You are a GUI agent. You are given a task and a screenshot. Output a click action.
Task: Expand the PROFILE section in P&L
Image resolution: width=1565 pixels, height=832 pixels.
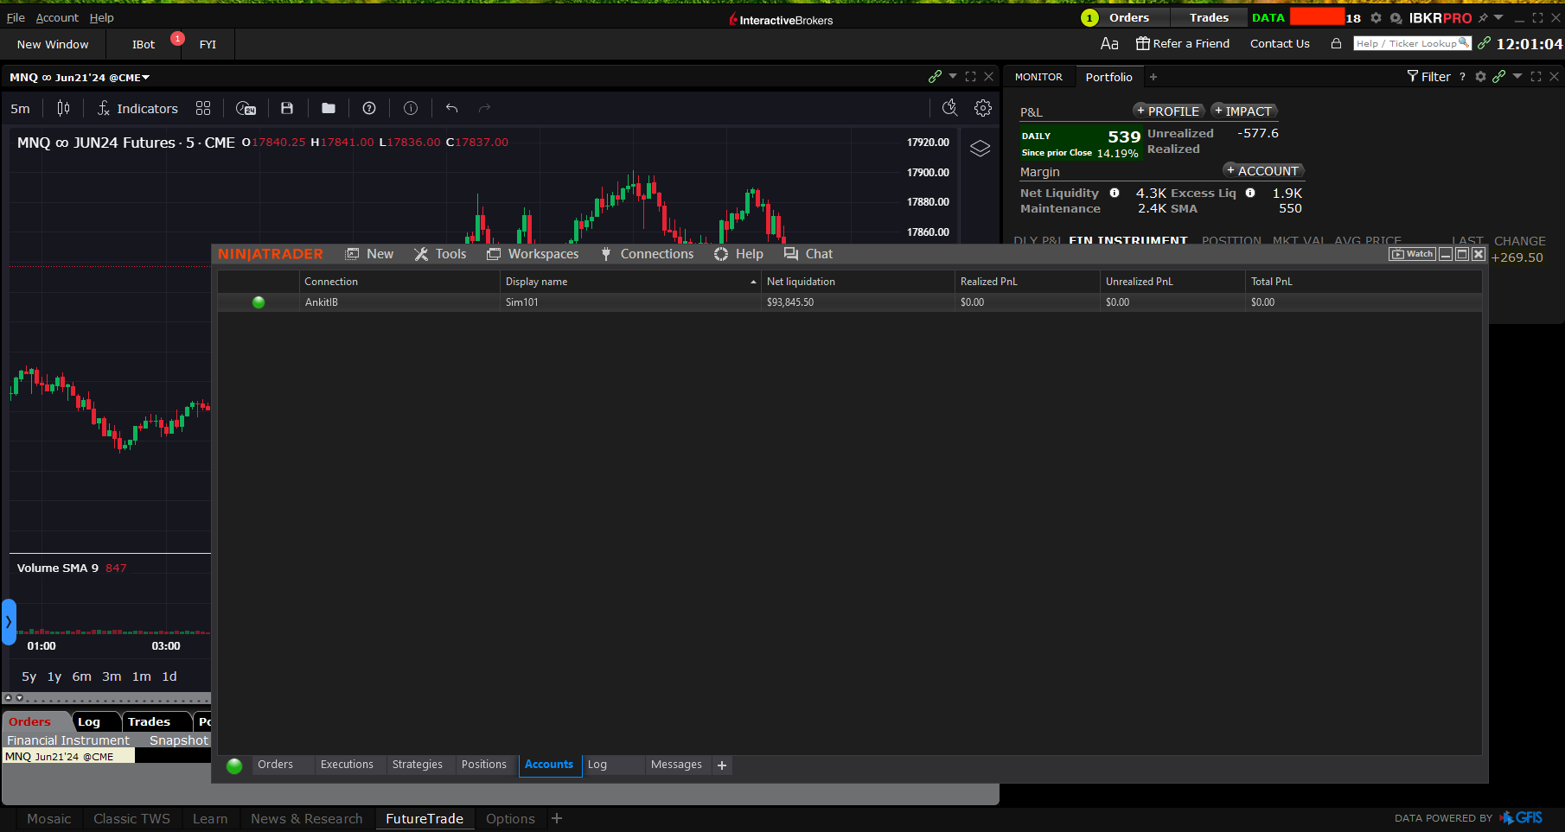click(1169, 111)
